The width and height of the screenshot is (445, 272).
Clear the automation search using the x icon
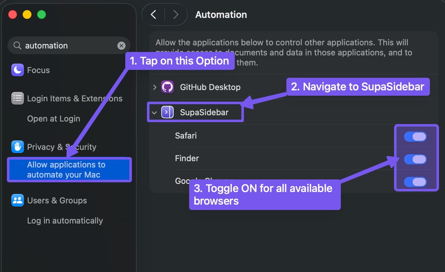click(x=121, y=45)
